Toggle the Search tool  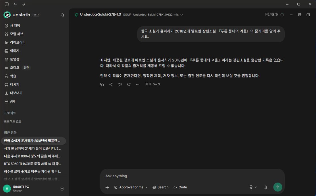pos(160,187)
